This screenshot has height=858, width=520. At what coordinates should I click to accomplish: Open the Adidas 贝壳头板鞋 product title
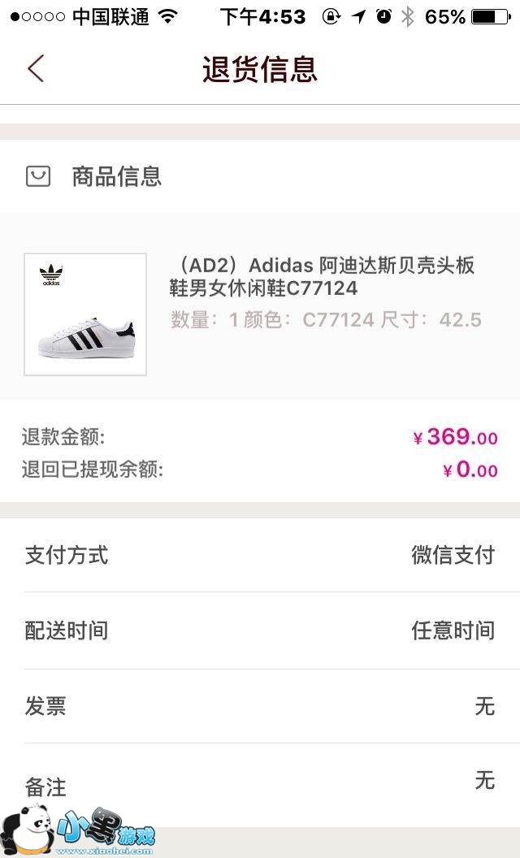(322, 277)
